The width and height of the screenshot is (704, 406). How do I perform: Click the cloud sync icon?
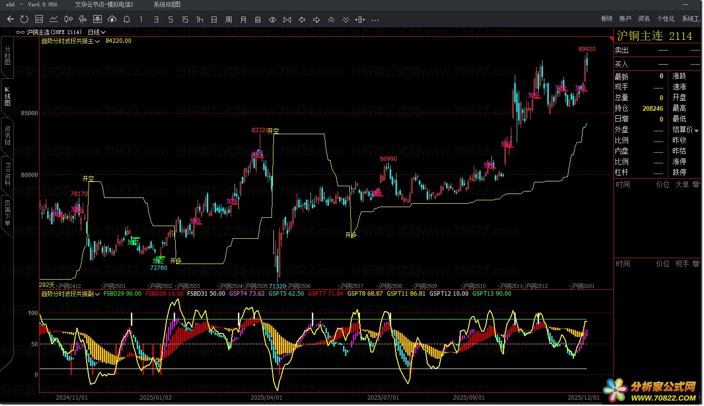coord(112,19)
